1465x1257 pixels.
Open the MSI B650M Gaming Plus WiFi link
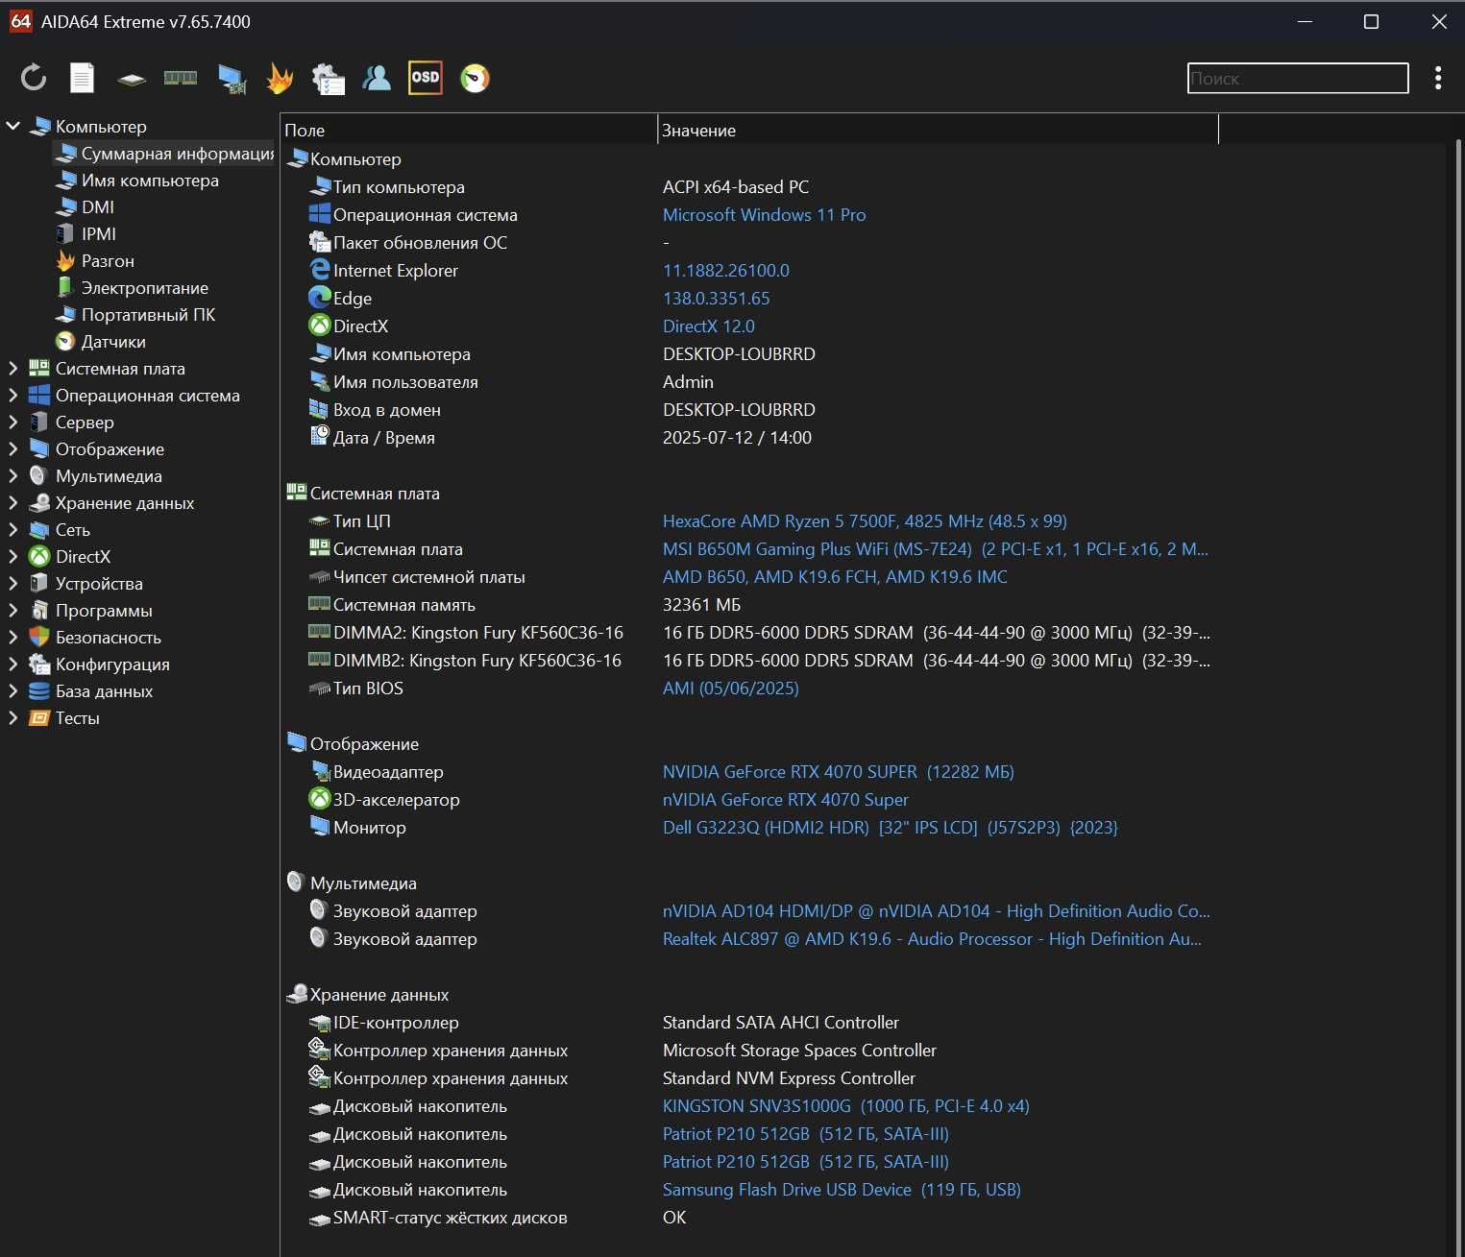click(x=936, y=549)
